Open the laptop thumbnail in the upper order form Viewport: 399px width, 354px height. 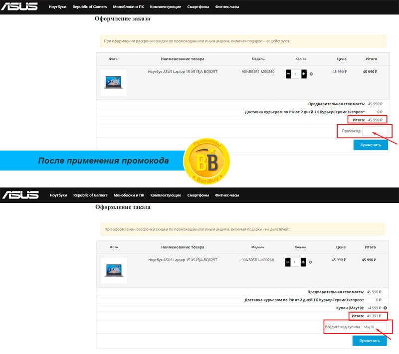[113, 83]
